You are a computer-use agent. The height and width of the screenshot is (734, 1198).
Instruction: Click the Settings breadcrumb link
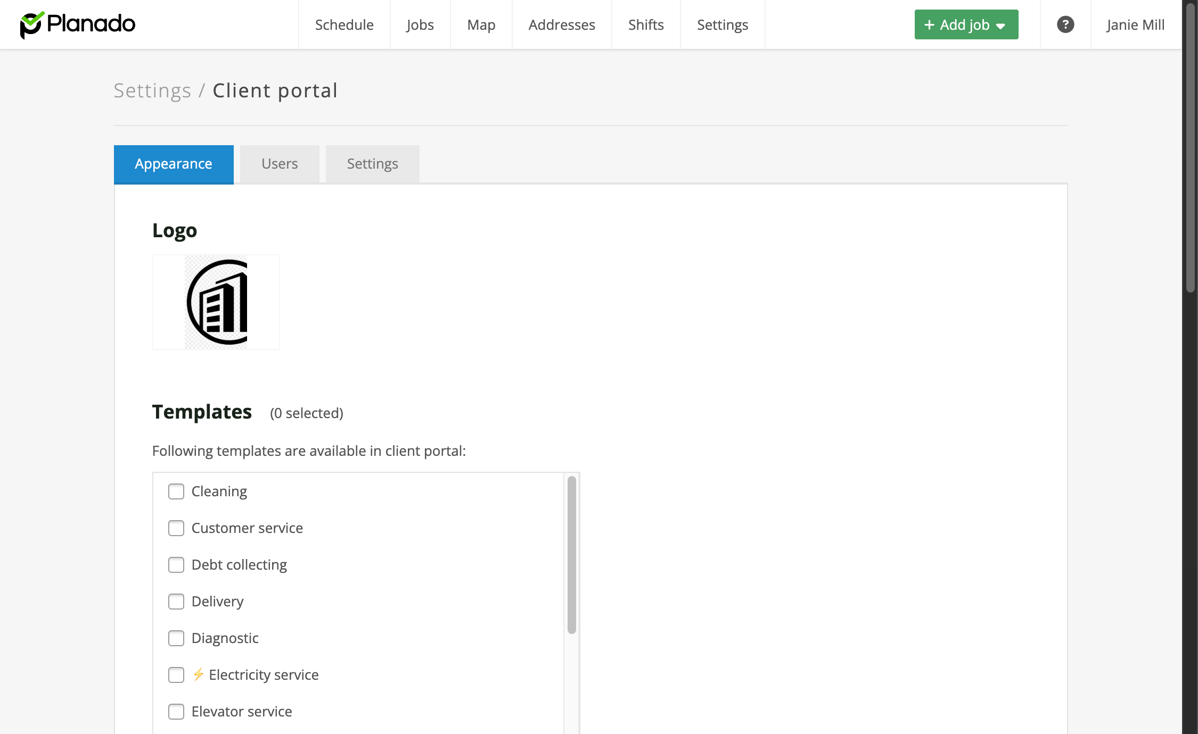(152, 91)
